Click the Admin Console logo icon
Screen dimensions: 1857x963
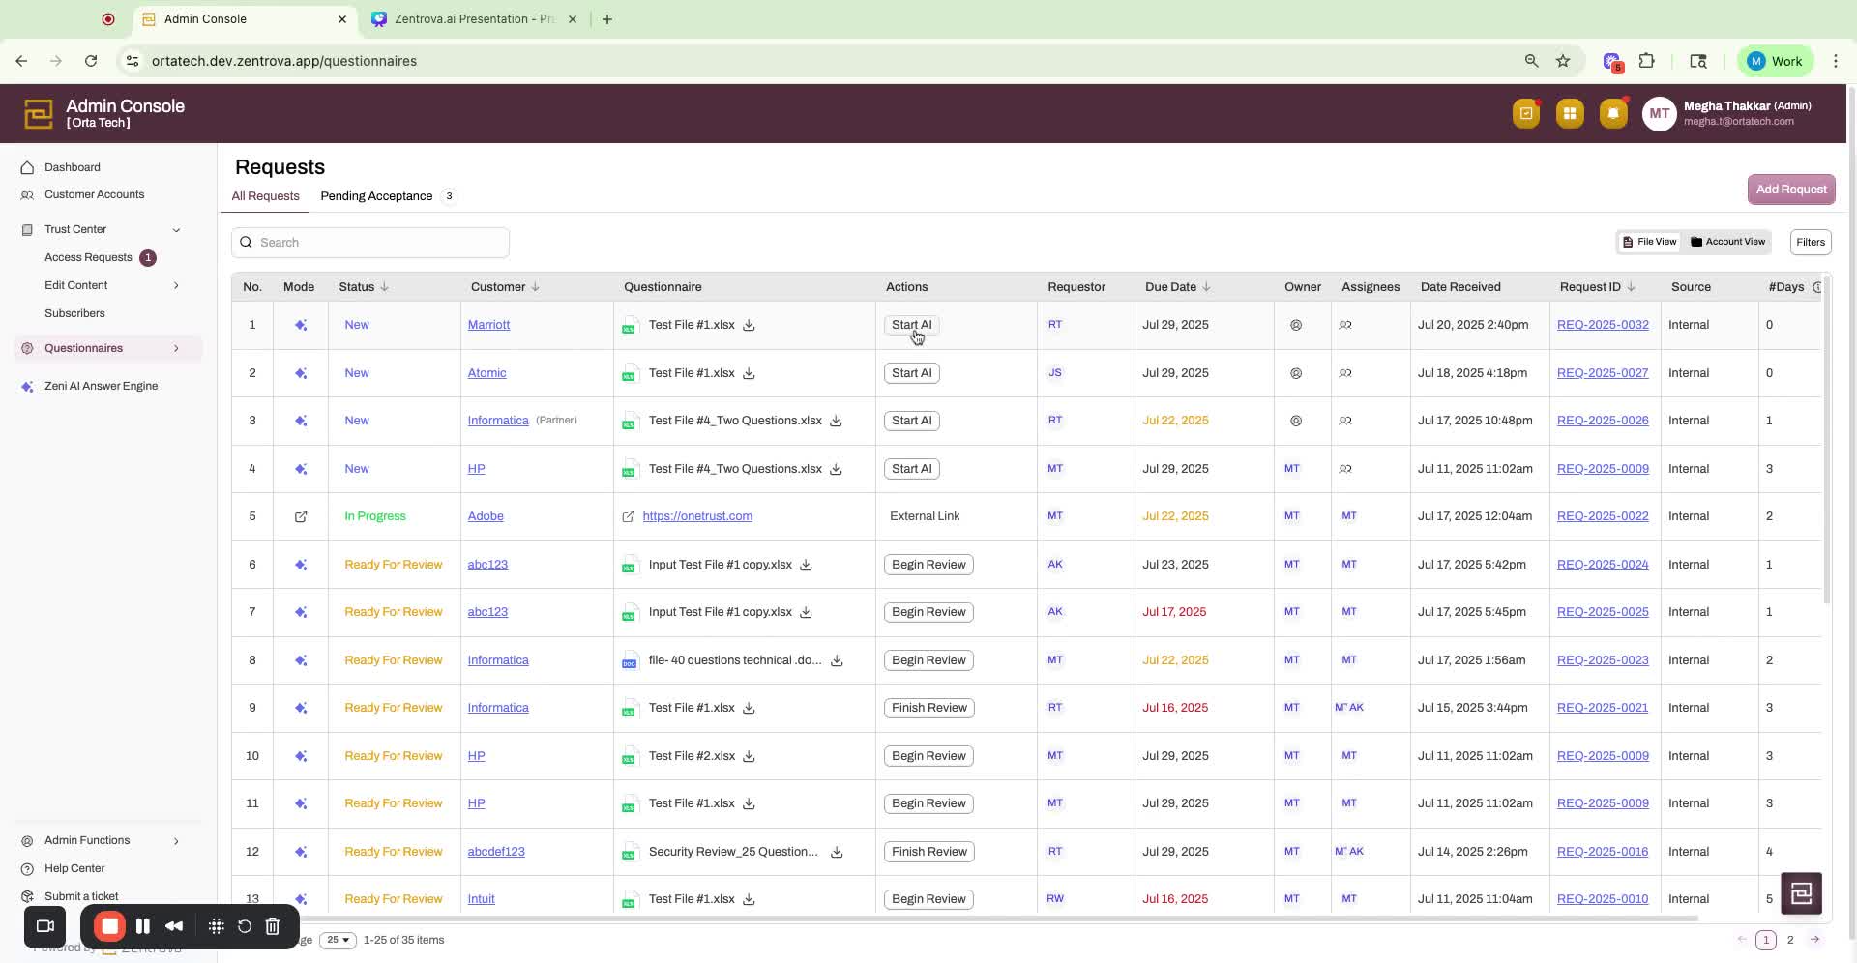[39, 114]
